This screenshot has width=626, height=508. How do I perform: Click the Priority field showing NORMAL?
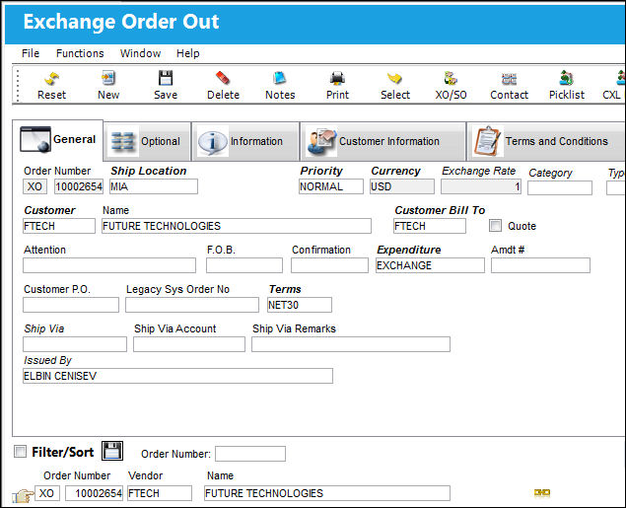coord(331,186)
